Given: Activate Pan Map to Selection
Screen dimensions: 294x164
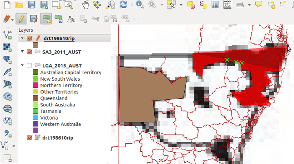Looking at the screenshot, I should (x=97, y=5).
